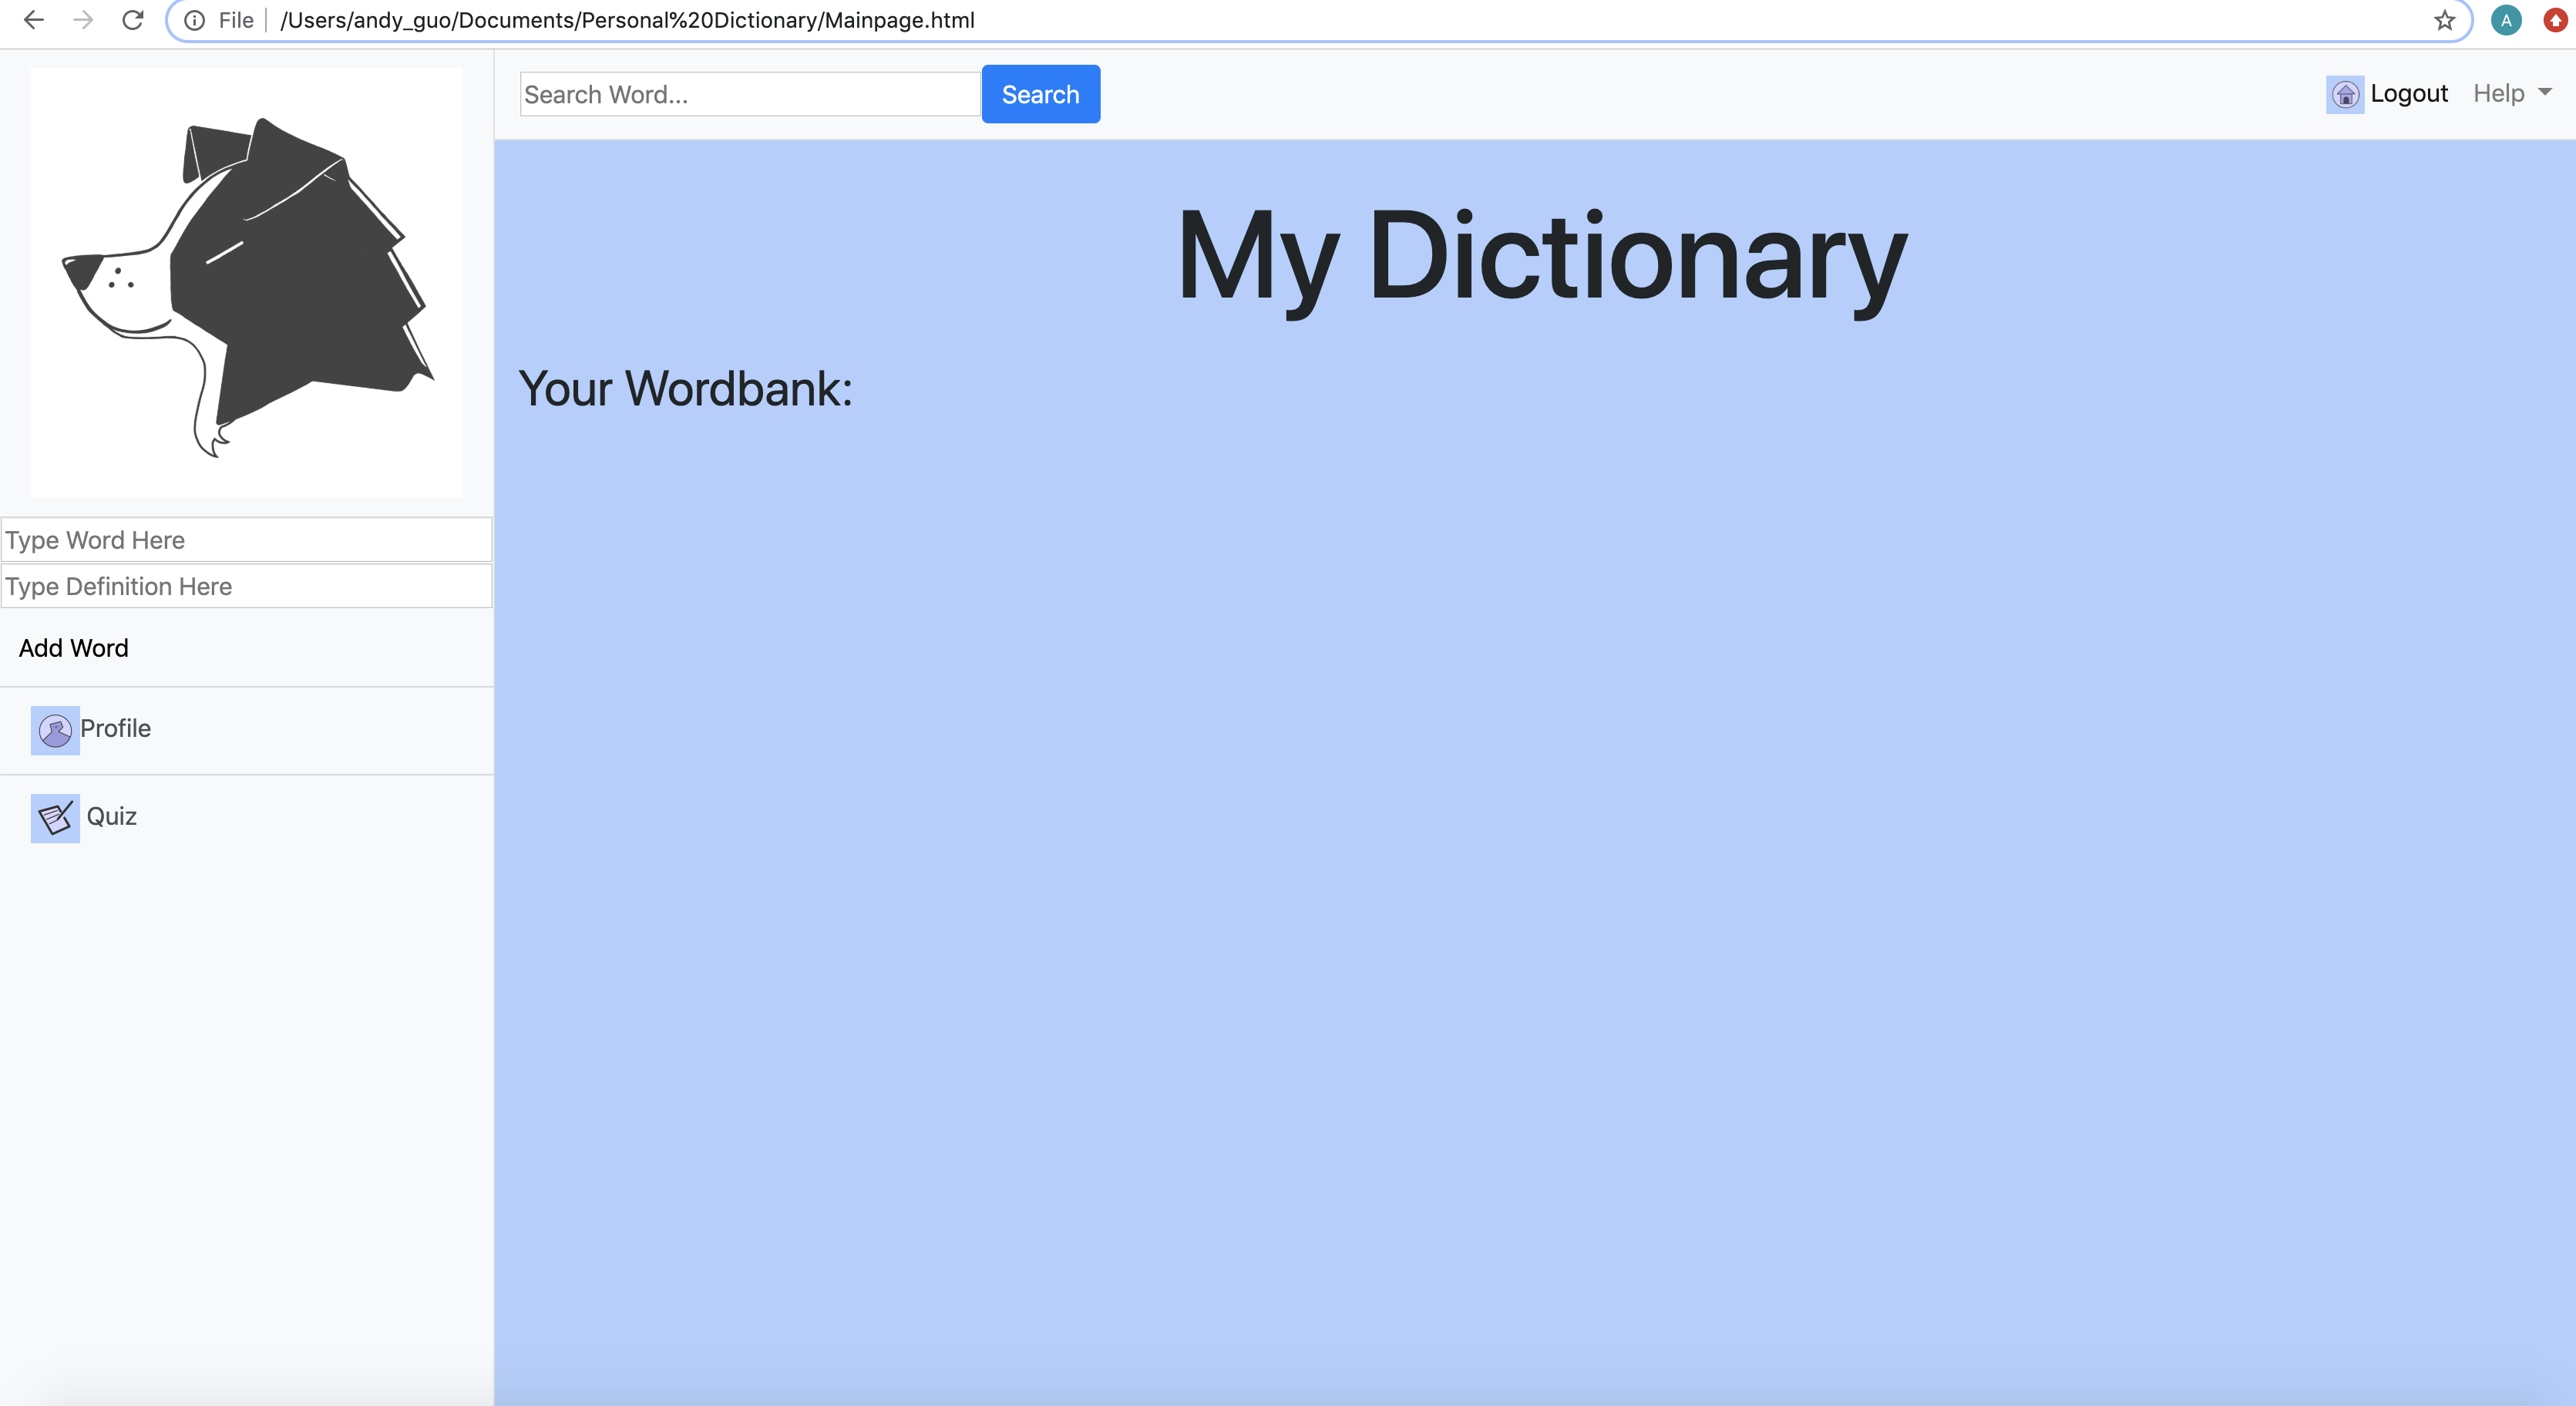Click the browser forward arrow
Image resolution: width=2576 pixels, height=1406 pixels.
(83, 20)
